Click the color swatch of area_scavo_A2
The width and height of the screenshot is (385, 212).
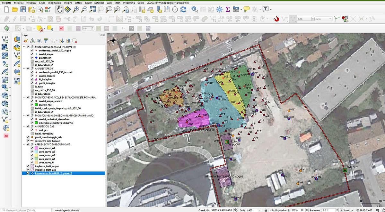pos(36,151)
